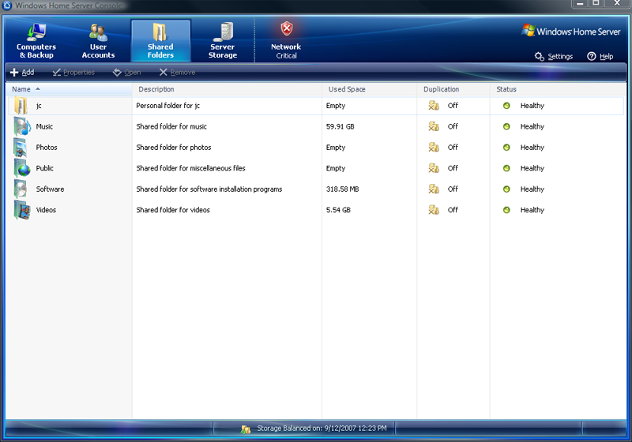Click the healthy status icon for Music

click(506, 127)
